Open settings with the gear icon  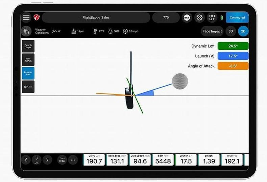click(x=199, y=18)
